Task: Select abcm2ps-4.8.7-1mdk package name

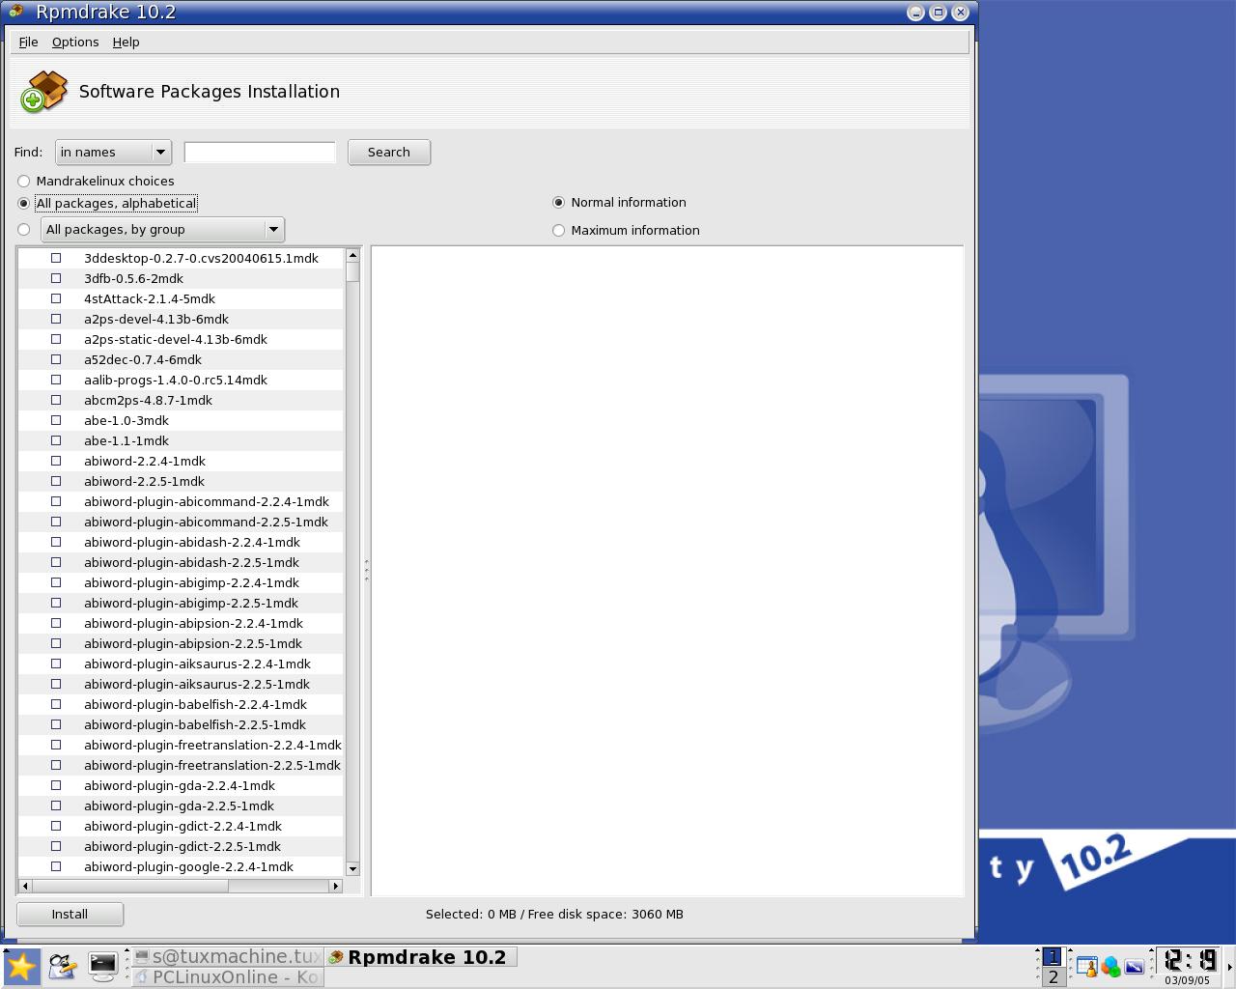Action: (148, 400)
